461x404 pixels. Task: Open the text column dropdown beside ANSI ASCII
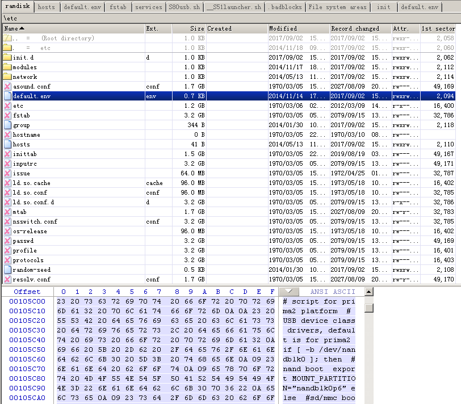[290, 292]
